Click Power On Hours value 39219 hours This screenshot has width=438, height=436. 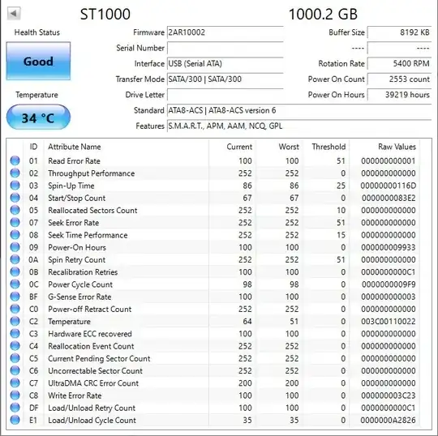point(399,95)
